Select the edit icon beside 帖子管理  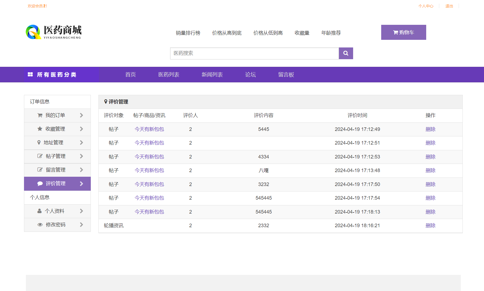point(40,156)
